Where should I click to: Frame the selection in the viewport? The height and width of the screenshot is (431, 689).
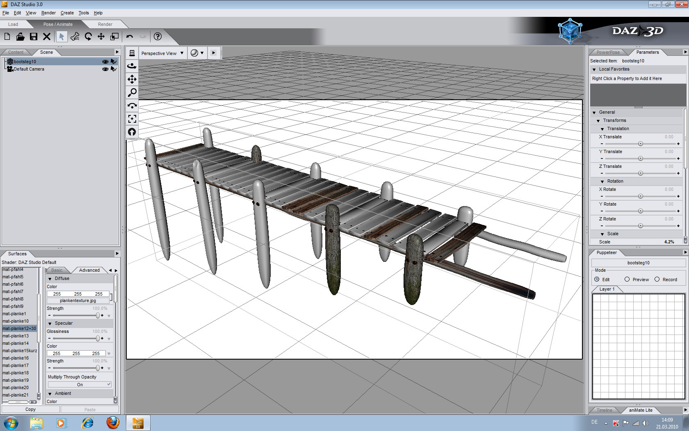coord(132,119)
